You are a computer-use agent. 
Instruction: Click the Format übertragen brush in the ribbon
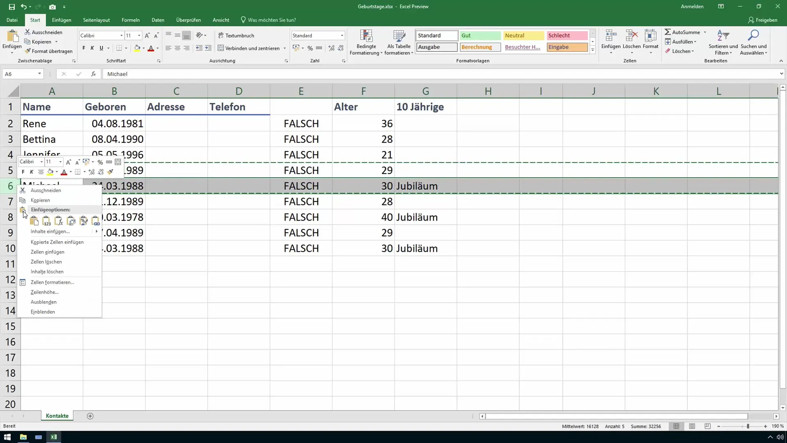click(48, 51)
